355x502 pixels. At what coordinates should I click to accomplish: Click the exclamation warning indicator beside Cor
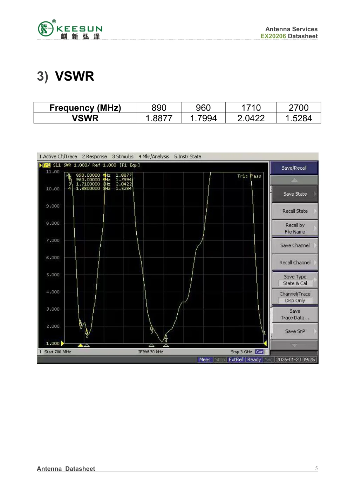coord(266,352)
